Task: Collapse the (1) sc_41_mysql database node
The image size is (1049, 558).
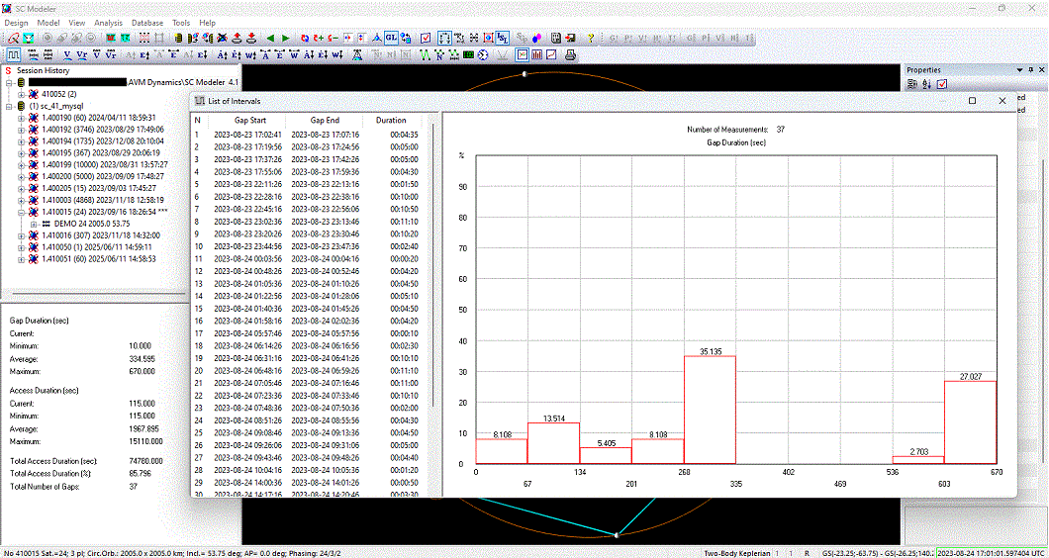Action: 9,106
